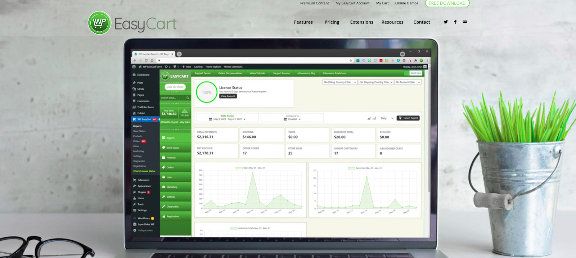Click the FREE DOWNLOAD button
The width and height of the screenshot is (576, 258).
pos(447,3)
